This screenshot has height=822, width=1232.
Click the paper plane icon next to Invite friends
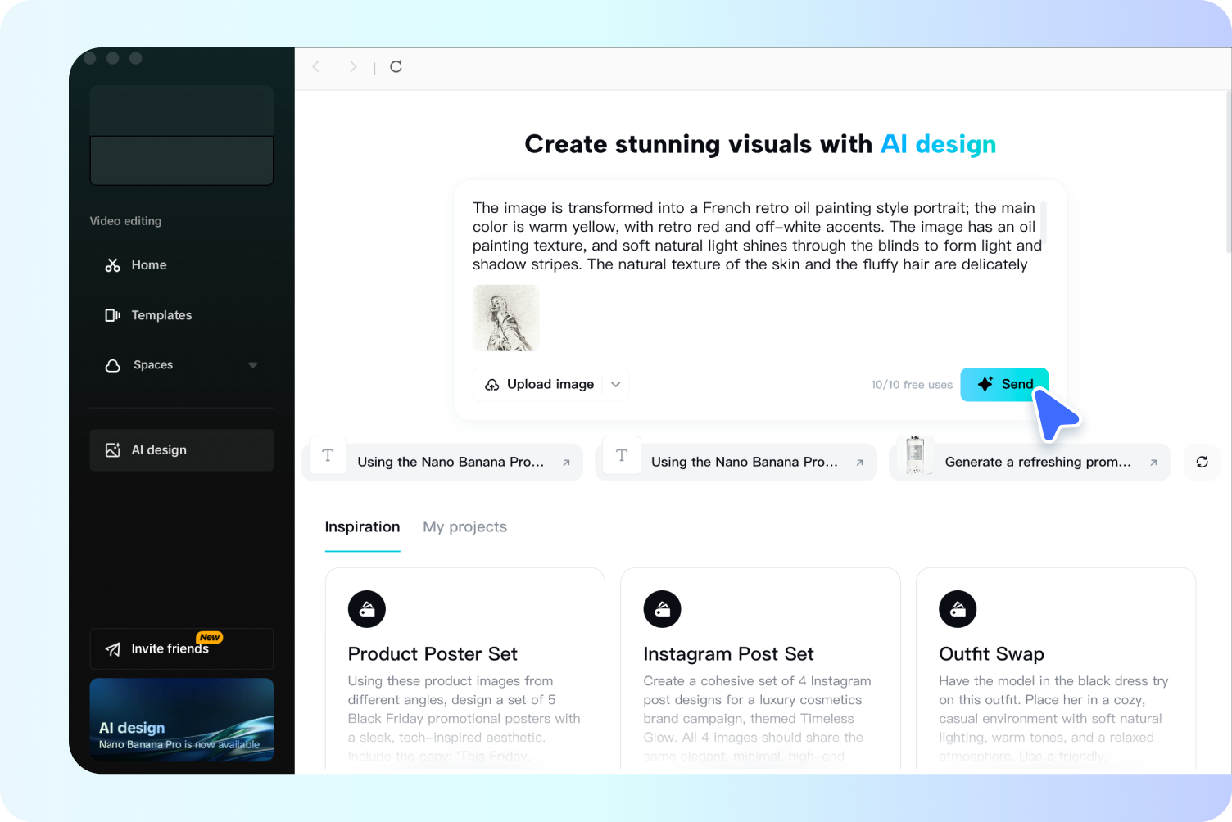click(112, 648)
